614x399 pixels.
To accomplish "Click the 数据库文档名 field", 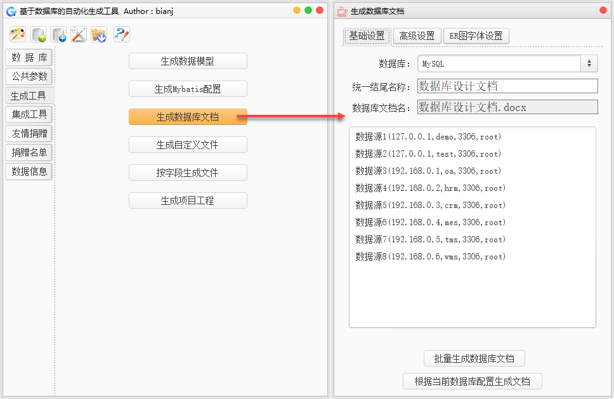I will pos(507,107).
